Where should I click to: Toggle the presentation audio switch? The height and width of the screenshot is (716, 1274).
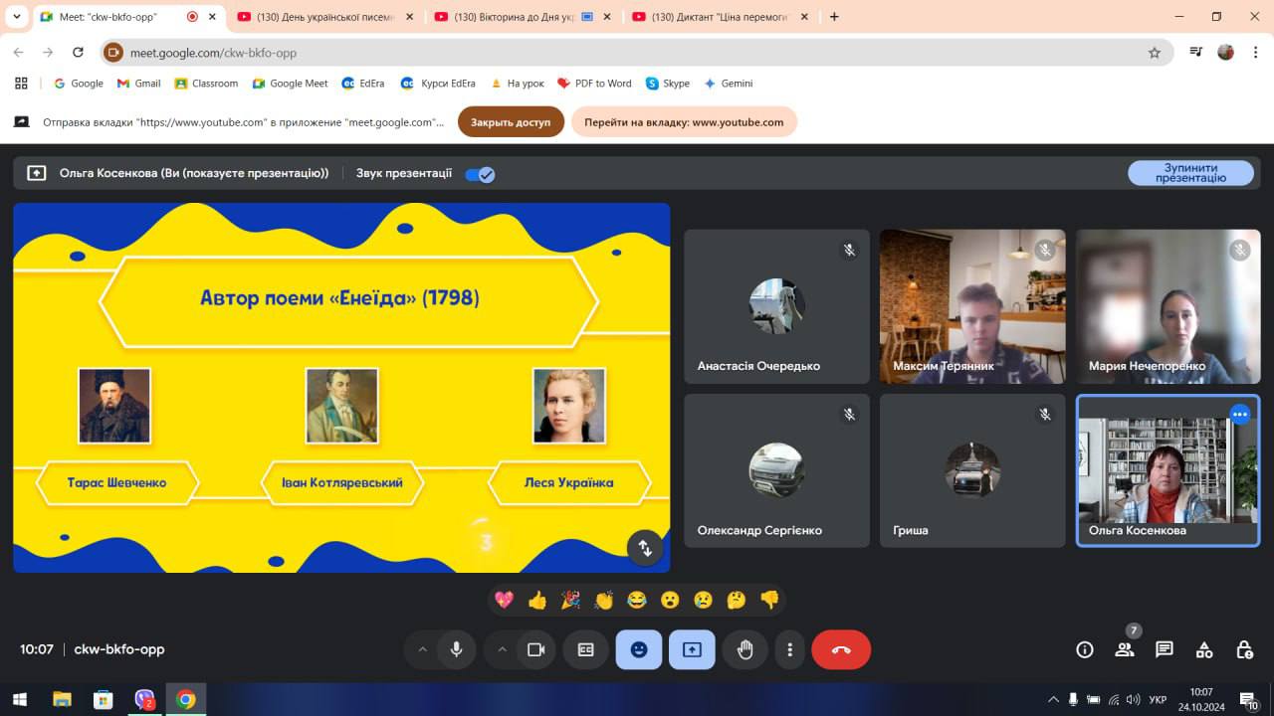pyautogui.click(x=480, y=174)
